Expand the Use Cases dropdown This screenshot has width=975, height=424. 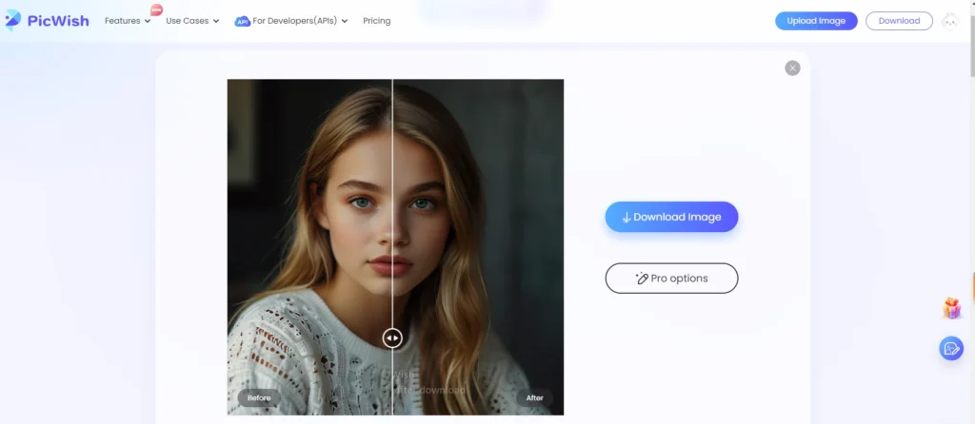(x=192, y=21)
